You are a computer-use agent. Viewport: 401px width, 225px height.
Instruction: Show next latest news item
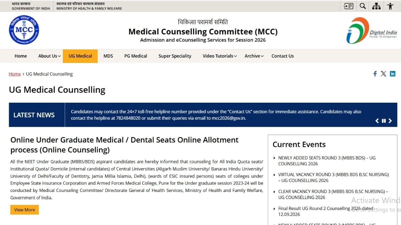point(390,121)
